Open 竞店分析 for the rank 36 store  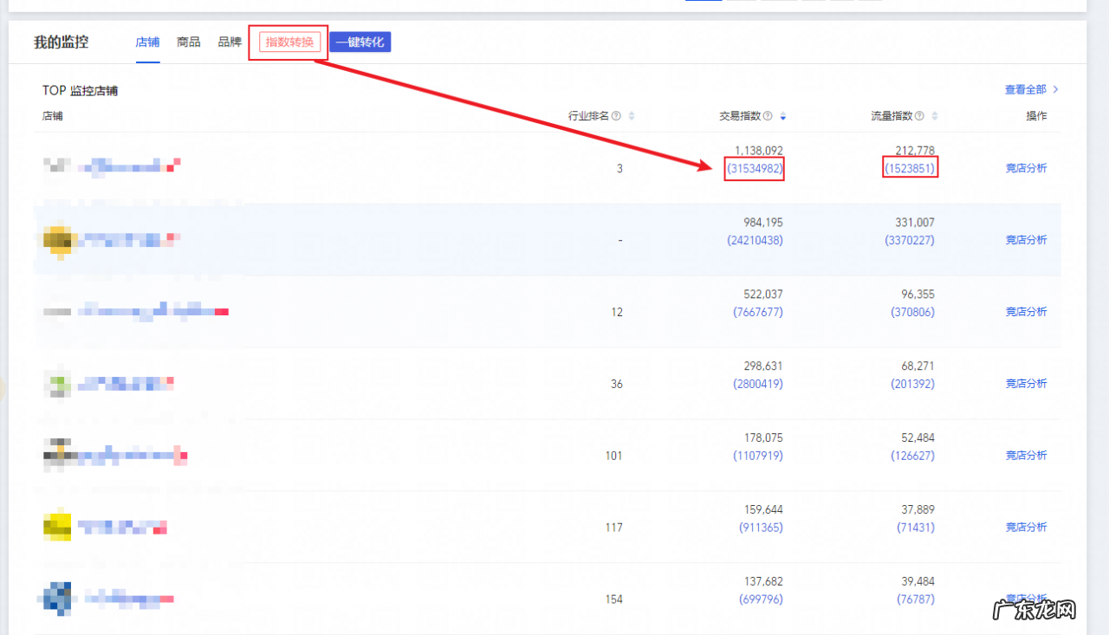point(1026,384)
